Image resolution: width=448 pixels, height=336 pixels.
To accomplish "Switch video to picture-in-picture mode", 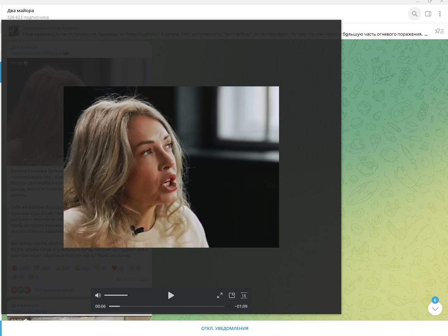I will 232,295.
